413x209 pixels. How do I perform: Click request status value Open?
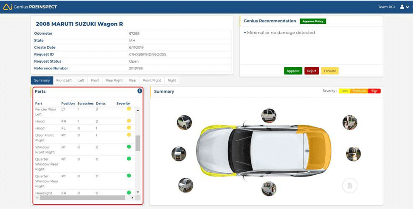pyautogui.click(x=134, y=61)
